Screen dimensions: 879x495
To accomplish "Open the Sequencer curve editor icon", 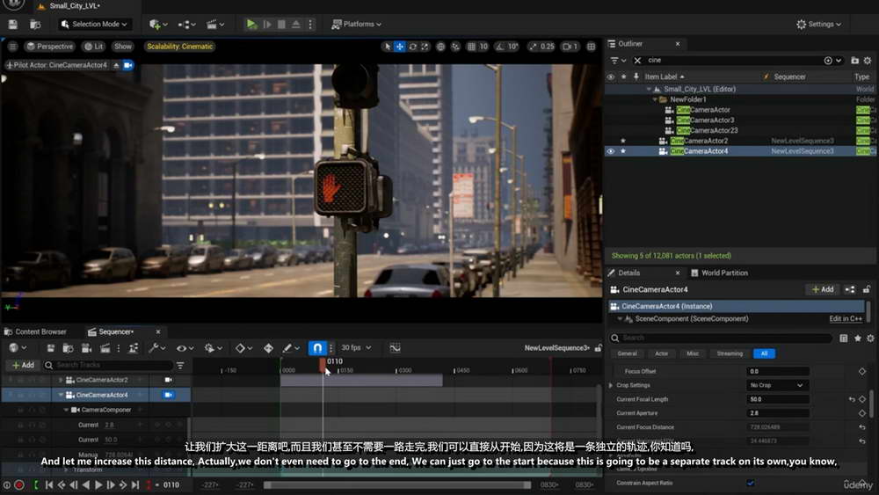I will pyautogui.click(x=396, y=348).
